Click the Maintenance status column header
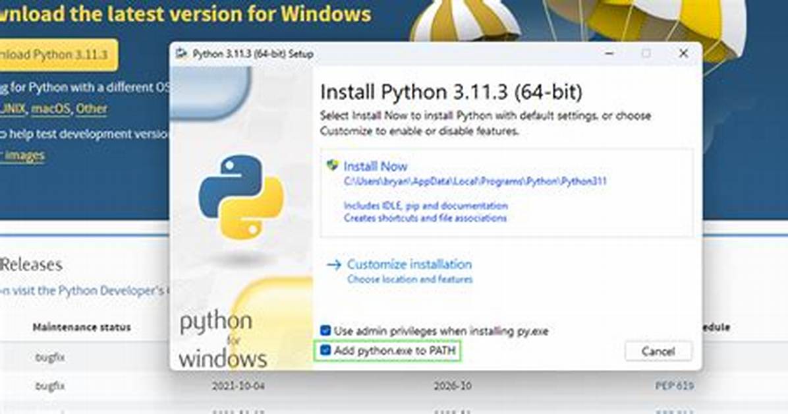The height and width of the screenshot is (414, 788). pos(82,328)
